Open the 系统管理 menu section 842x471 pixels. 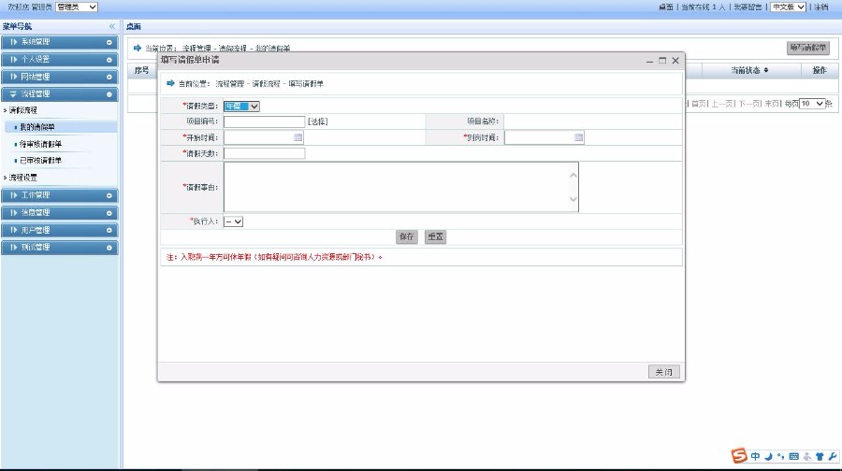click(x=59, y=42)
